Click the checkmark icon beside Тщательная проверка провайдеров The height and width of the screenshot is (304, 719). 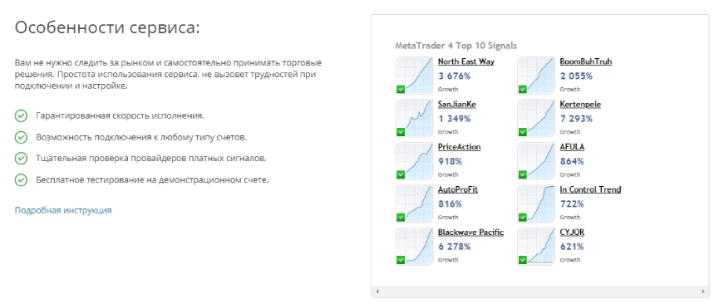[21, 159]
